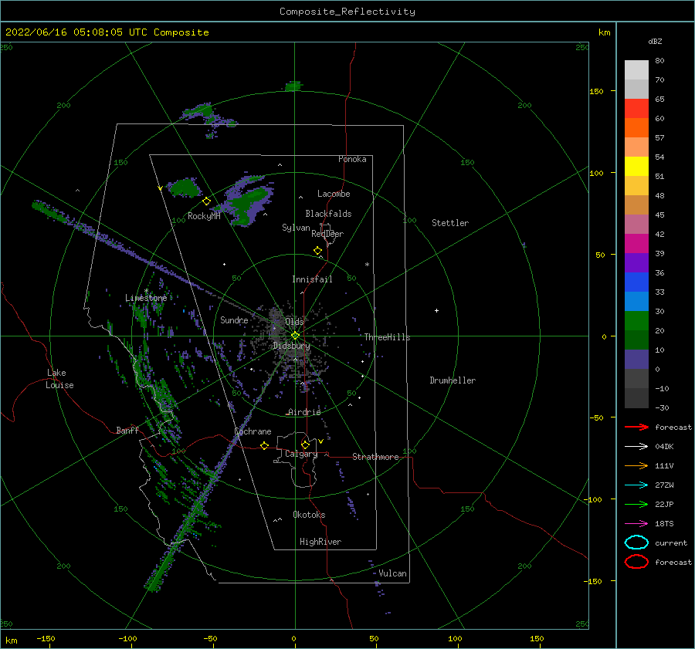Select the cyan 27ZW arrow legend icon
Screen dimensions: 695x649
pos(636,485)
